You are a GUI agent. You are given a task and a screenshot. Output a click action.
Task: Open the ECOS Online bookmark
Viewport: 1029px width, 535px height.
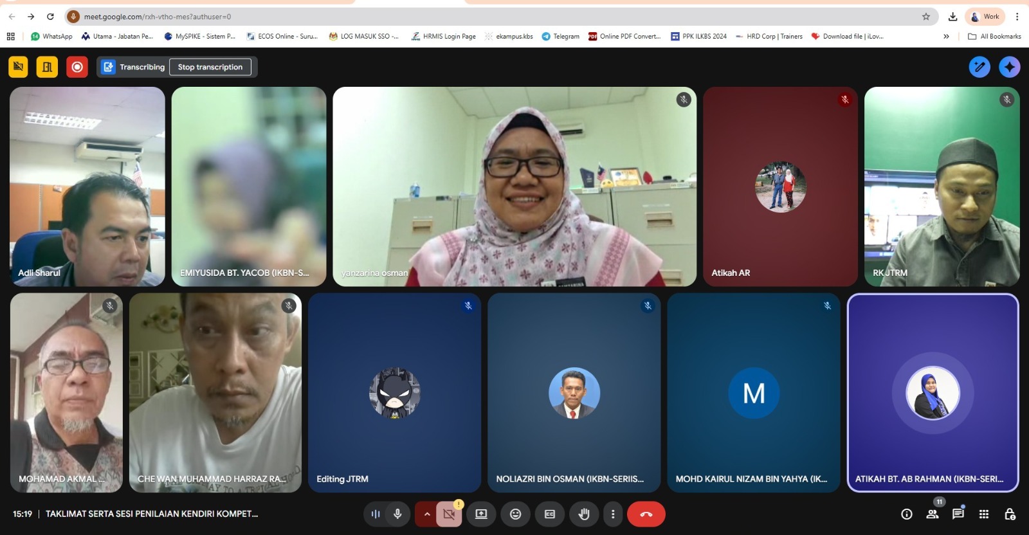[282, 37]
